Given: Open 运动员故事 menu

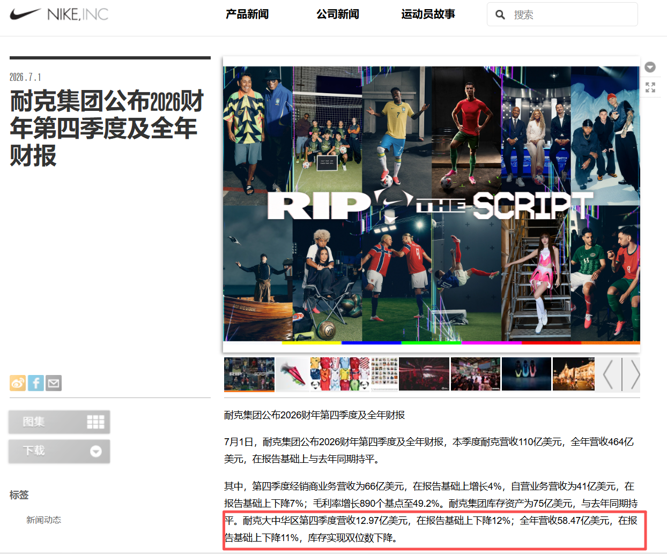Looking at the screenshot, I should point(428,14).
